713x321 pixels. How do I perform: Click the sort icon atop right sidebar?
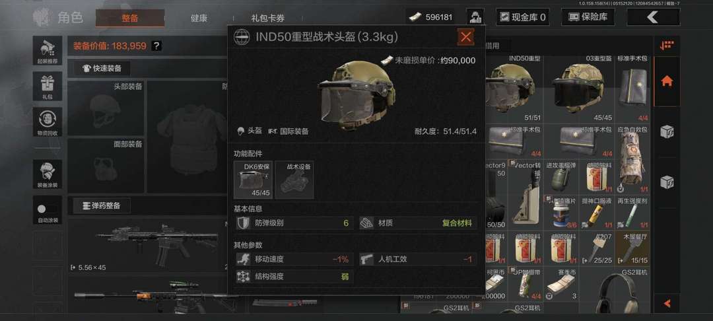click(x=667, y=46)
